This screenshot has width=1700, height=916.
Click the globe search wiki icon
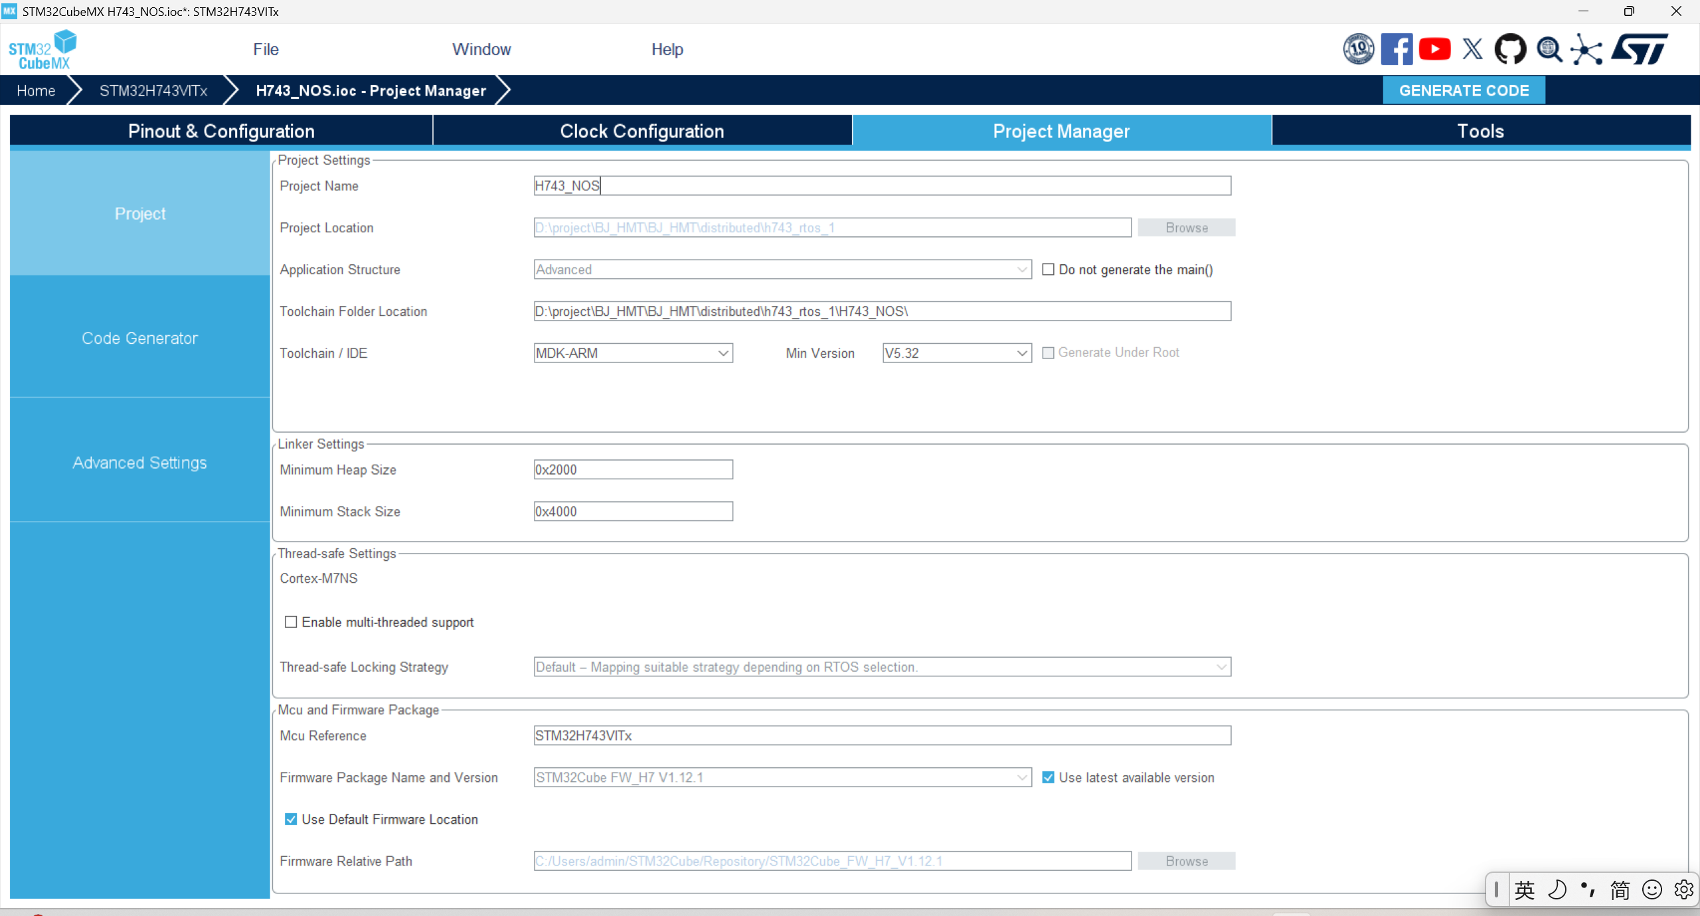pos(1549,49)
